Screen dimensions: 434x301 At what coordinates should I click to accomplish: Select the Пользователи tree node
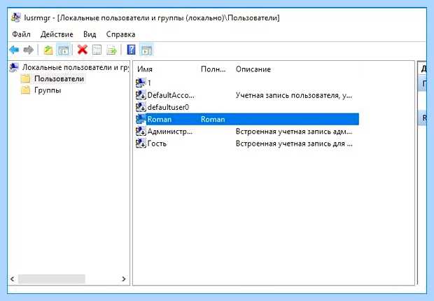(59, 78)
